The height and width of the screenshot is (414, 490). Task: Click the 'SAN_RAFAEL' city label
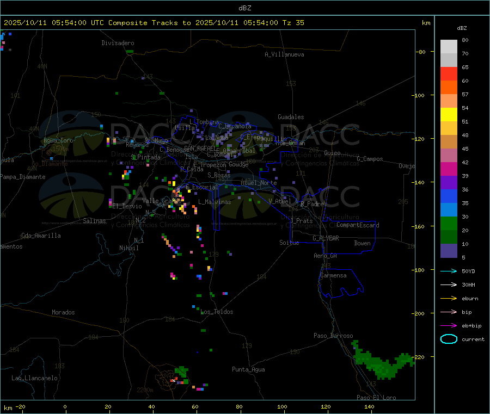point(200,148)
